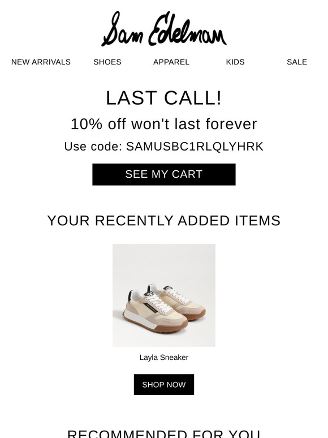Go to the SHOES category
The height and width of the screenshot is (438, 328).
pos(107,62)
